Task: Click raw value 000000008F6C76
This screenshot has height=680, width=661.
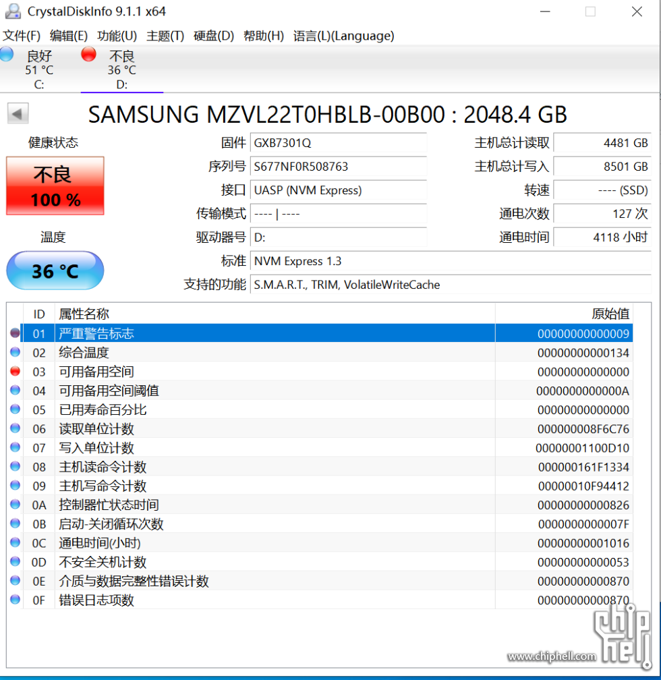Action: (x=583, y=429)
